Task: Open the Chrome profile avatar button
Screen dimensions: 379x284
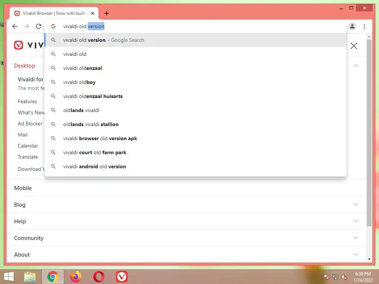Action: (352, 26)
